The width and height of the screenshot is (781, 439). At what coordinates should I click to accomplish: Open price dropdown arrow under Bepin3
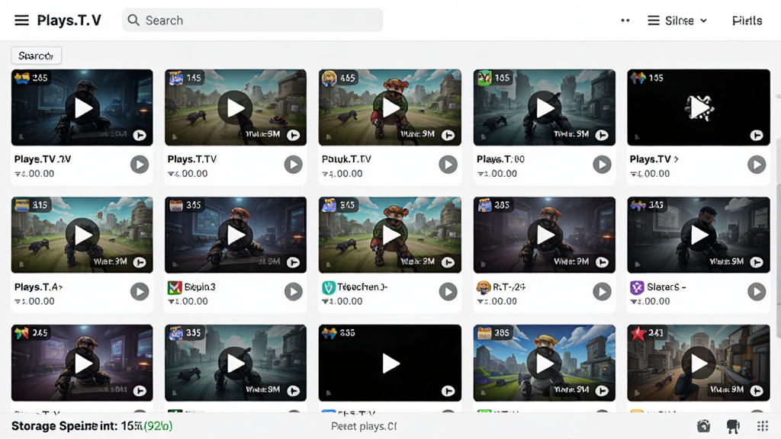pyautogui.click(x=172, y=302)
